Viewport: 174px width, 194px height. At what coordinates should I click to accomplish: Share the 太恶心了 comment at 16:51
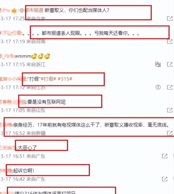[164, 156]
